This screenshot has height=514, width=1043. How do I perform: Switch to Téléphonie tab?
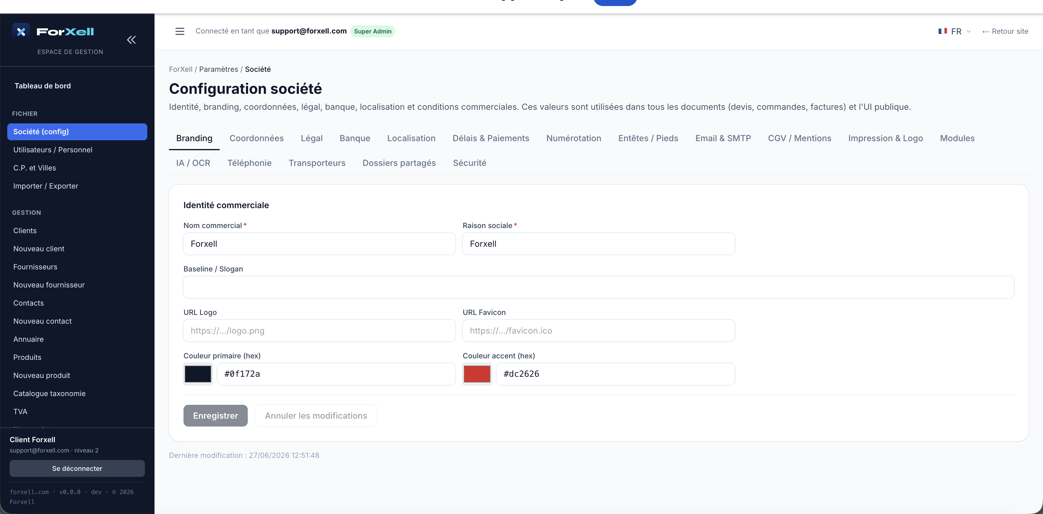click(x=249, y=163)
